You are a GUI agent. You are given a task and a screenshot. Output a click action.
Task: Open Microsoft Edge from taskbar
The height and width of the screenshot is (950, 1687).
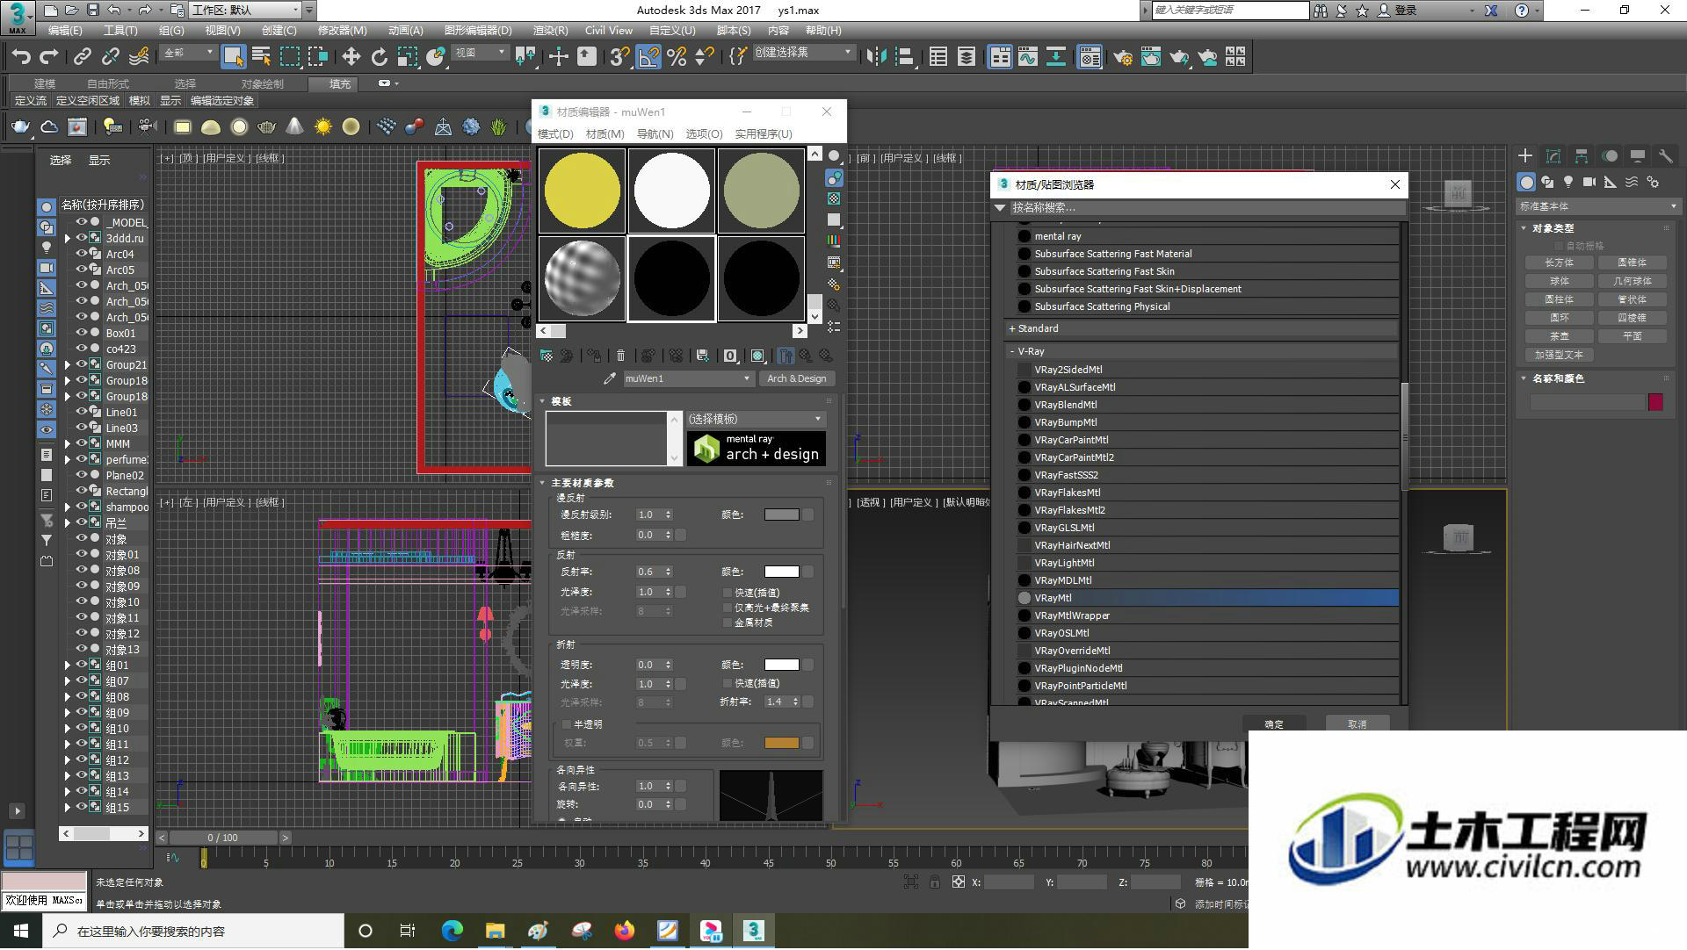point(452,931)
